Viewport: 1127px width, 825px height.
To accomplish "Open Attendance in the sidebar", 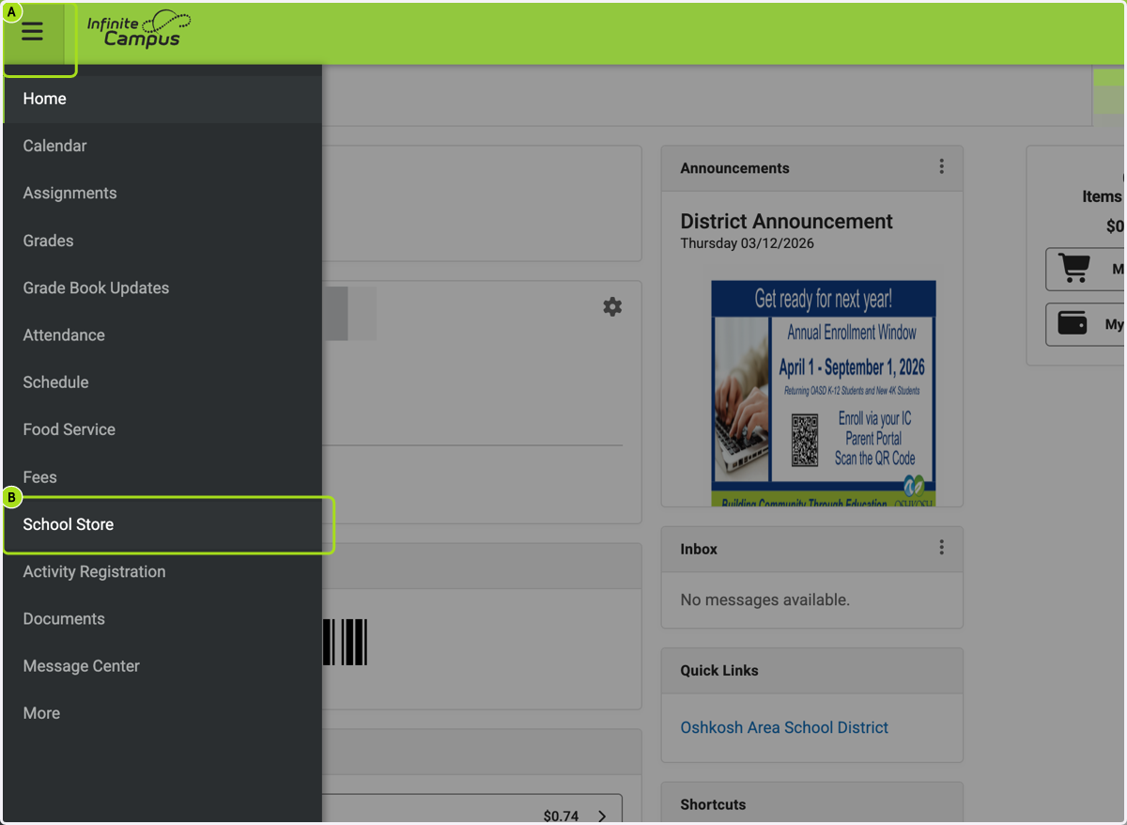I will [x=162, y=335].
